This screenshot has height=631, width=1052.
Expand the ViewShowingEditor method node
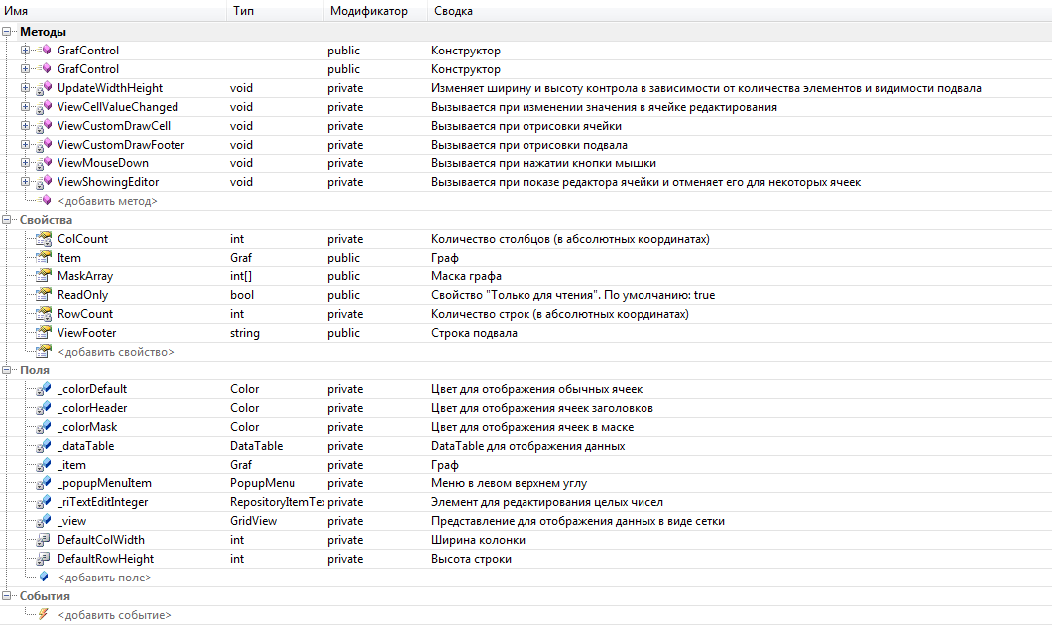click(26, 181)
